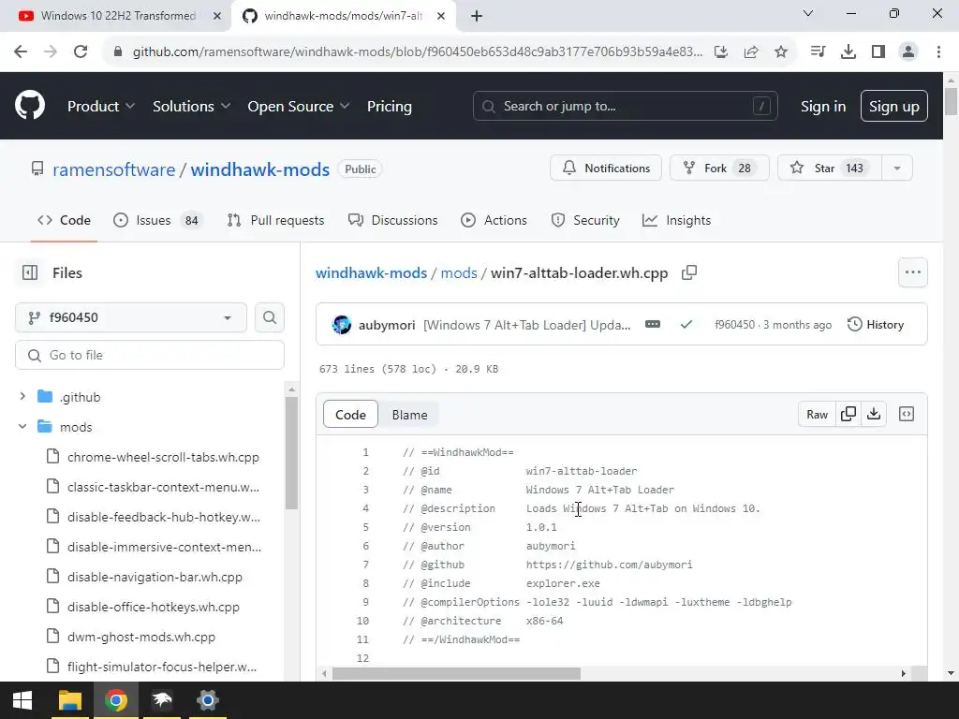Image resolution: width=959 pixels, height=719 pixels.
Task: Click Go to file input
Action: (x=150, y=355)
